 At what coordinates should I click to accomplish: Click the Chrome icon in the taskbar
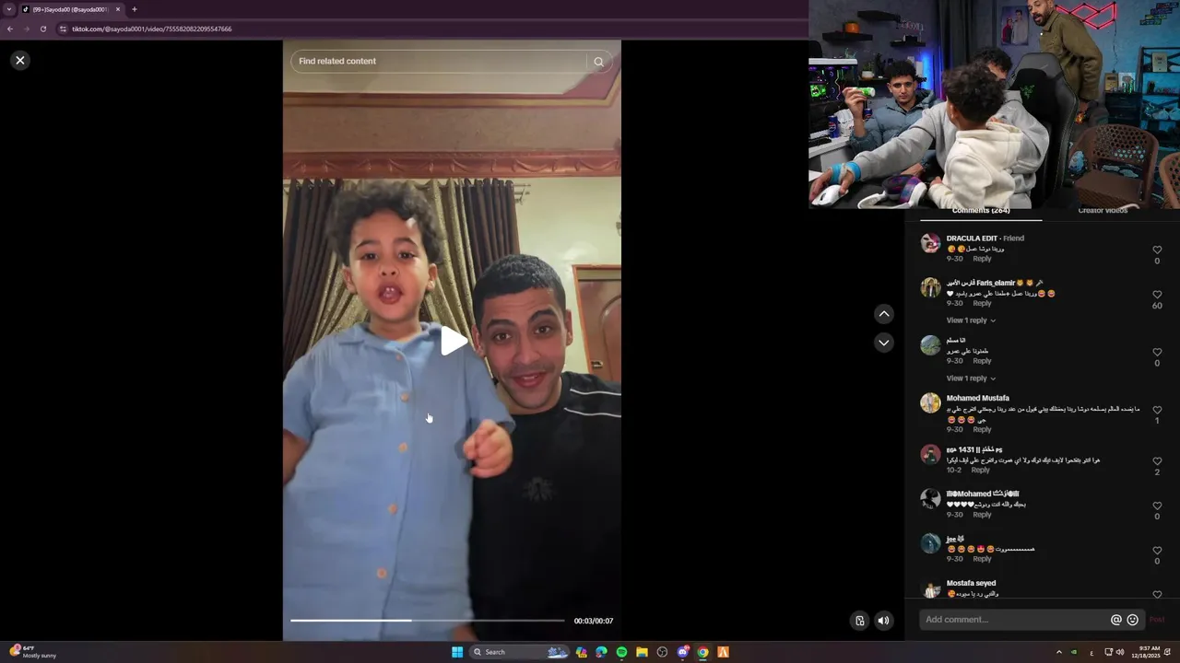(702, 652)
